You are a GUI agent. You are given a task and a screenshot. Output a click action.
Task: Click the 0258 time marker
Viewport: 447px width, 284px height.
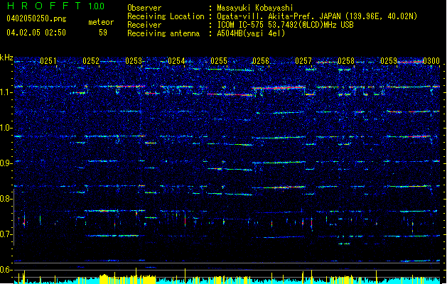pos(346,61)
